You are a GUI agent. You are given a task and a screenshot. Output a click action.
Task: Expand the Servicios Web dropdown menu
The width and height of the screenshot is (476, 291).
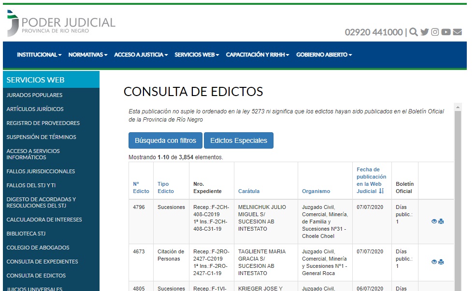(x=197, y=55)
